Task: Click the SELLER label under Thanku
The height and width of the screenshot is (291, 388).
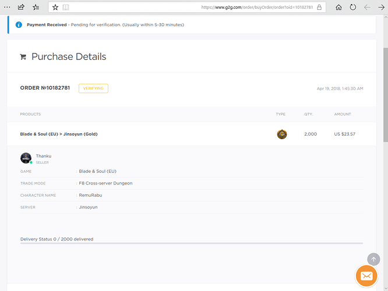Action: 43,162
